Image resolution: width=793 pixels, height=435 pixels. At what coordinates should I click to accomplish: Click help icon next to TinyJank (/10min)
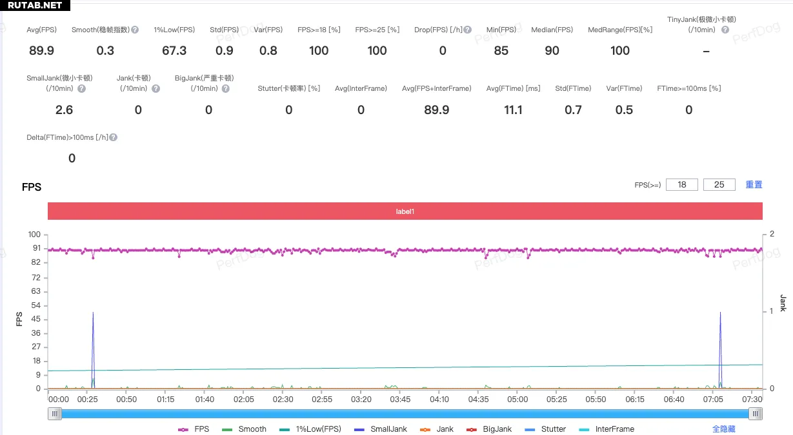pyautogui.click(x=725, y=30)
